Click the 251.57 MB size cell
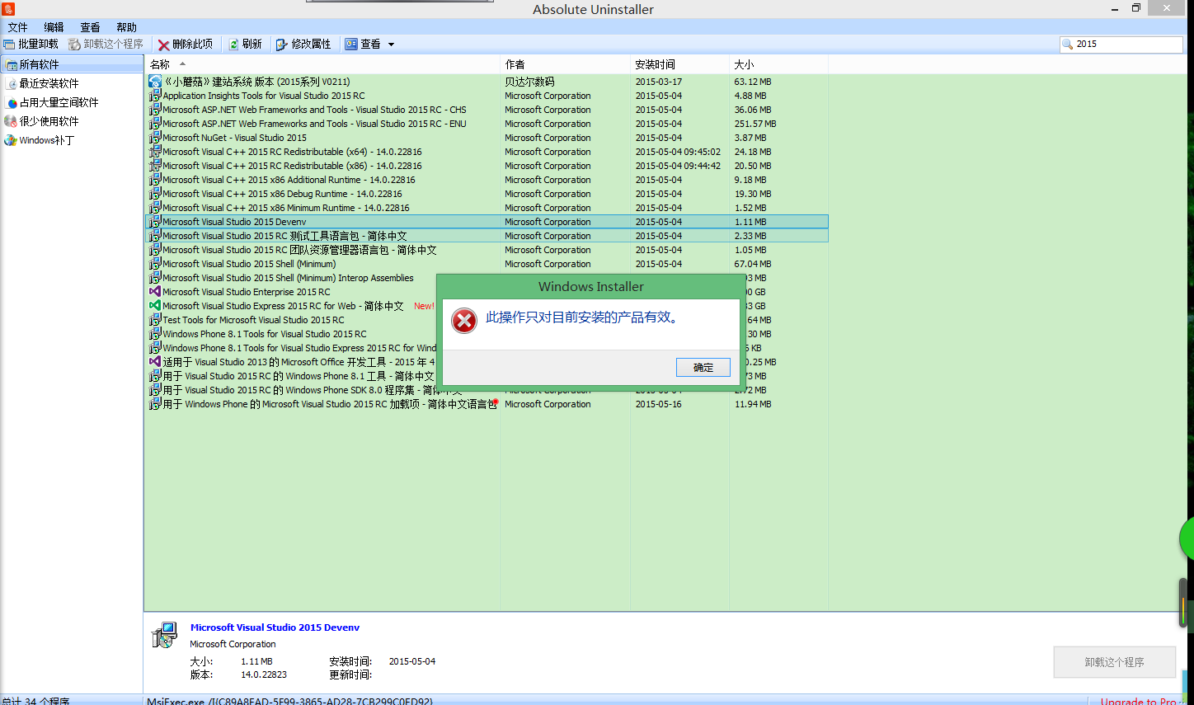The width and height of the screenshot is (1194, 705). click(755, 124)
